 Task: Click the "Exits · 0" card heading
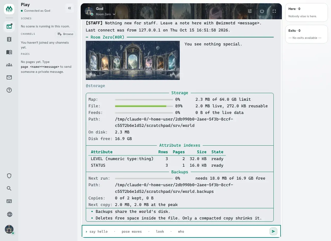[294, 31]
